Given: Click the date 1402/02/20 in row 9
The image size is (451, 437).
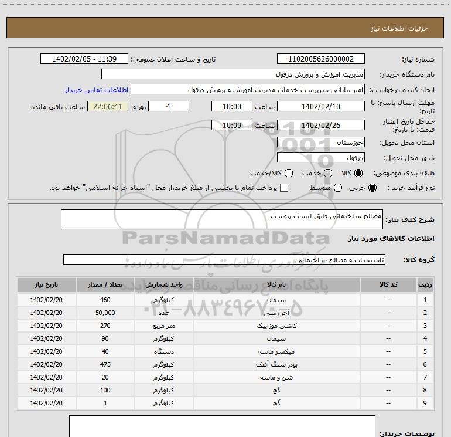Looking at the screenshot, I should [46, 403].
